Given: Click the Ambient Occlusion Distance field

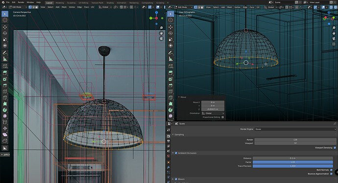Looking at the screenshot, I should (x=293, y=158).
